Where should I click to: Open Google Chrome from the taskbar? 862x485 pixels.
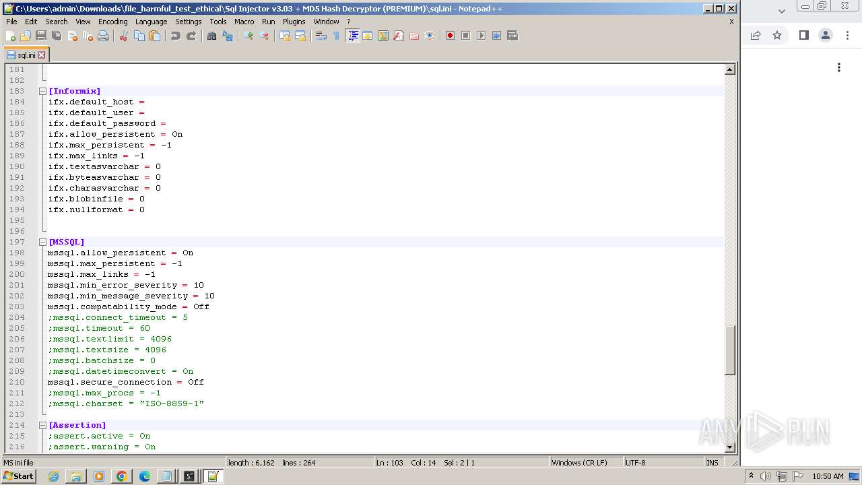pyautogui.click(x=121, y=476)
